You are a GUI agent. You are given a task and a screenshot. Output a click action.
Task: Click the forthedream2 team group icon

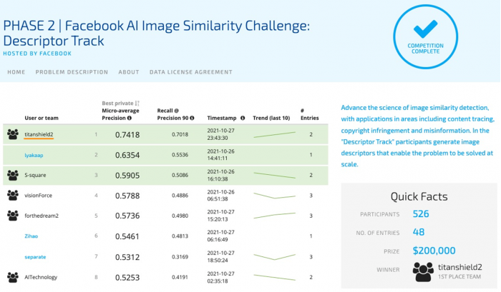pos(13,216)
